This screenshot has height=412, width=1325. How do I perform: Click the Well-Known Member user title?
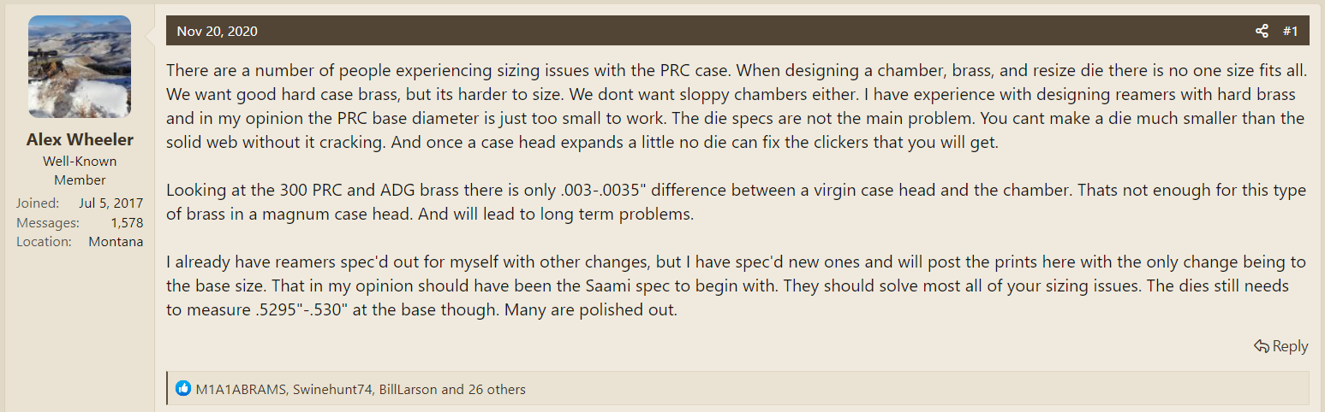coord(80,170)
